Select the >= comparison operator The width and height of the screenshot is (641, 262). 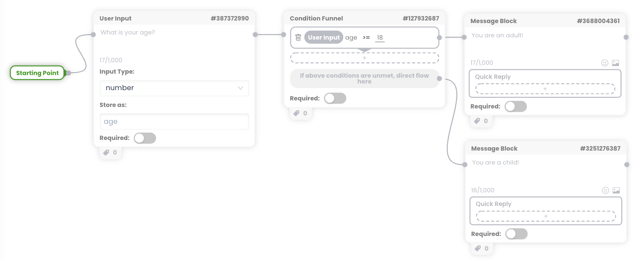(x=366, y=37)
